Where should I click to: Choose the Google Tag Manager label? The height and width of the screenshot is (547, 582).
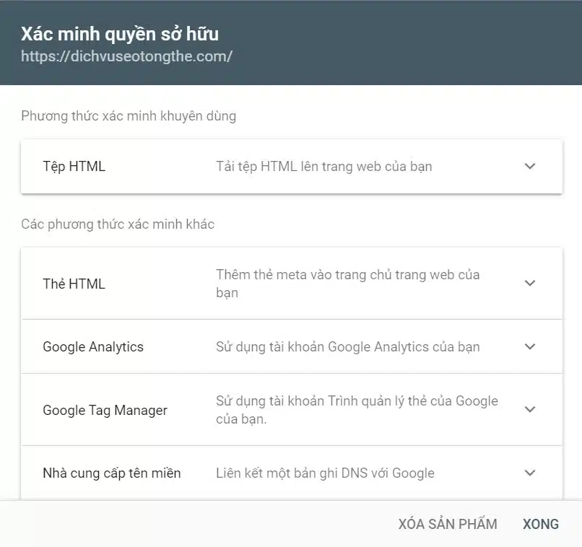[105, 410]
